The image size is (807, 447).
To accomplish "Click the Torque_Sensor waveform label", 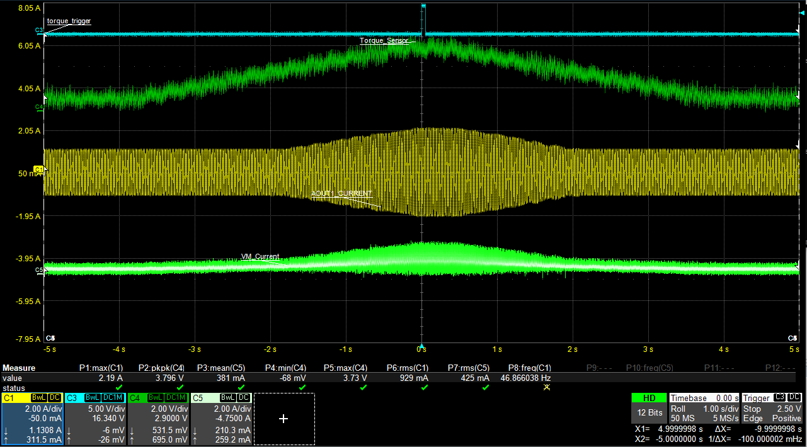I will (x=384, y=40).
